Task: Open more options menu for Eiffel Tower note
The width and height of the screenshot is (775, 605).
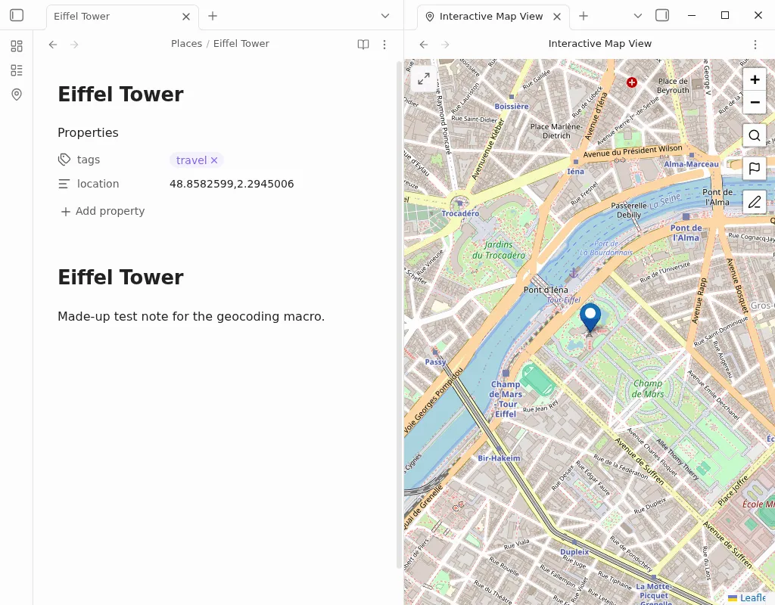Action: (x=384, y=45)
